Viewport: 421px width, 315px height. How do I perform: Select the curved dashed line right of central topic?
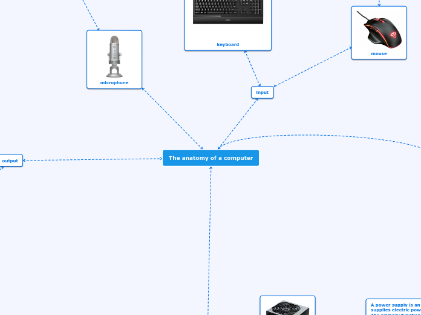pyautogui.click(x=315, y=135)
